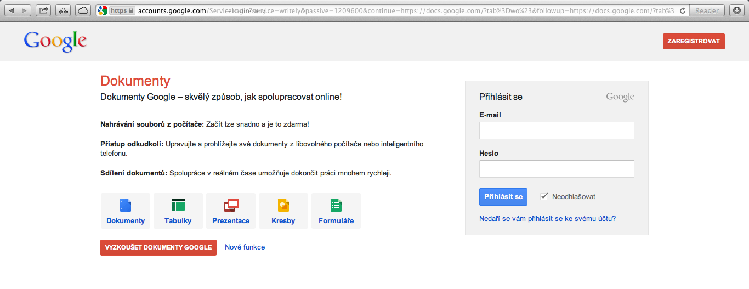Follow the Nové funkce link
Image resolution: width=749 pixels, height=289 pixels.
coord(245,247)
